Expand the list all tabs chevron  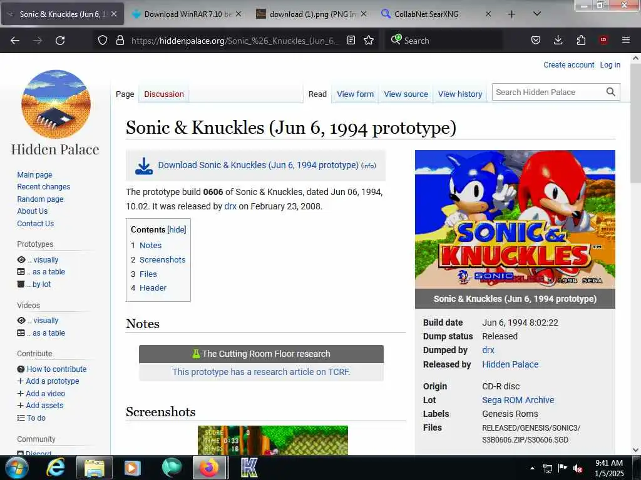(537, 14)
